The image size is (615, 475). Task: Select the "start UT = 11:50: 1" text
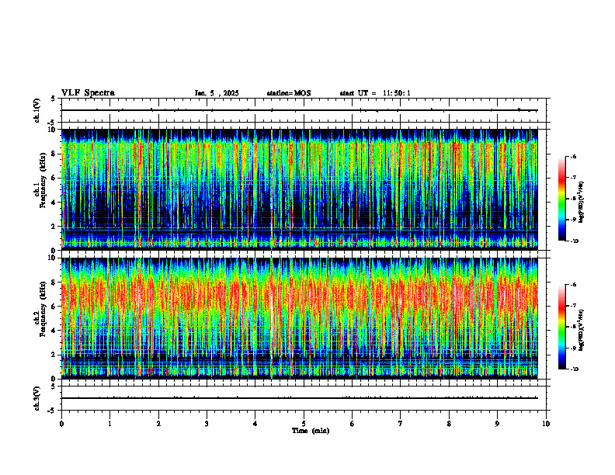pyautogui.click(x=375, y=93)
